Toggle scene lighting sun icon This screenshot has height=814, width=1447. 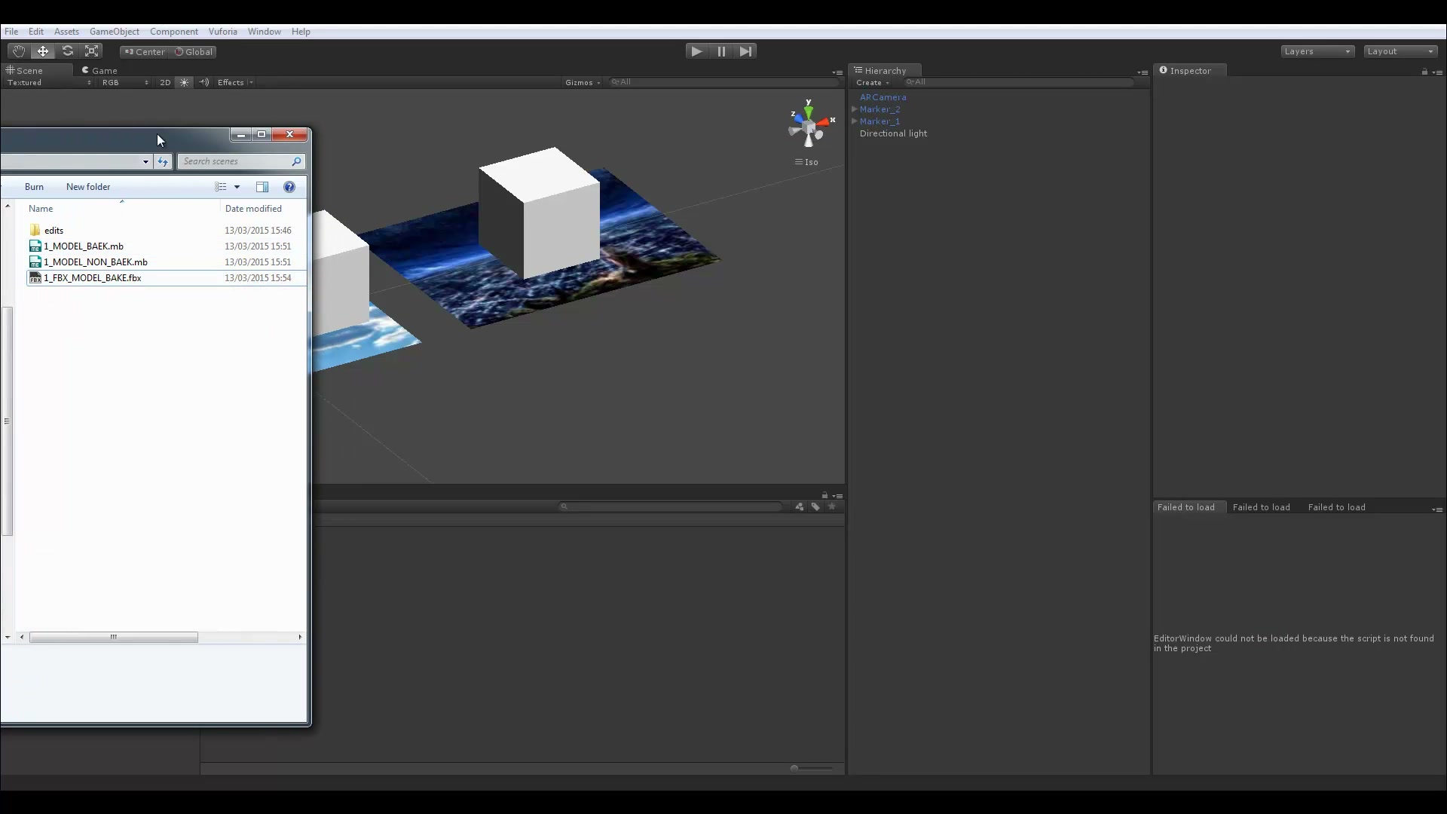[x=185, y=83]
